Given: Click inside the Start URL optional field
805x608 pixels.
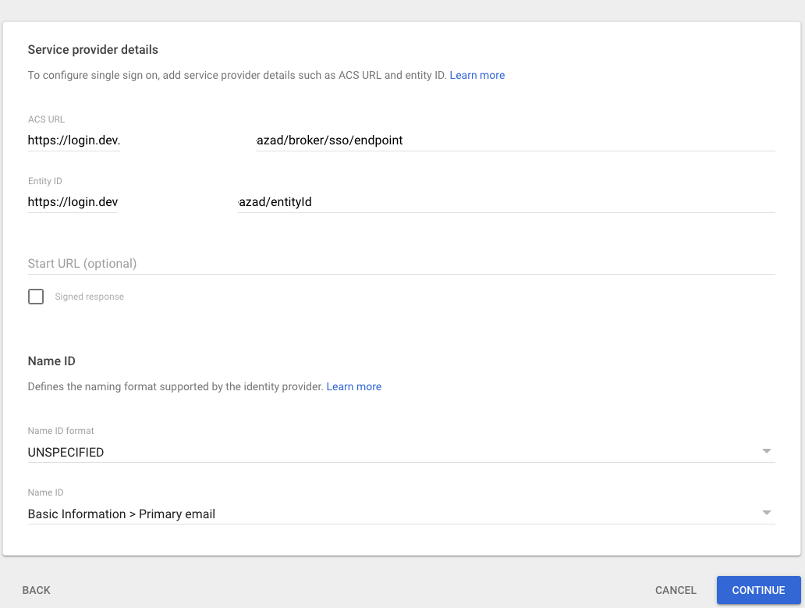Looking at the screenshot, I should (x=234, y=263).
